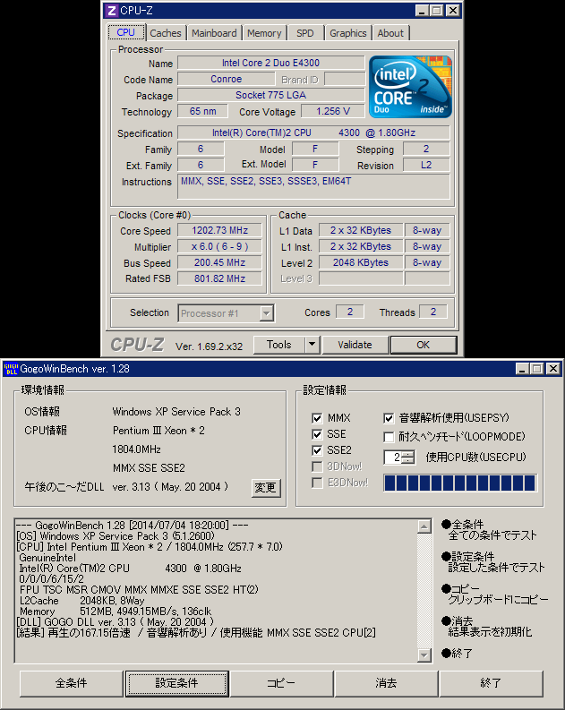Click the Socket 775 LGA package value

click(x=270, y=95)
